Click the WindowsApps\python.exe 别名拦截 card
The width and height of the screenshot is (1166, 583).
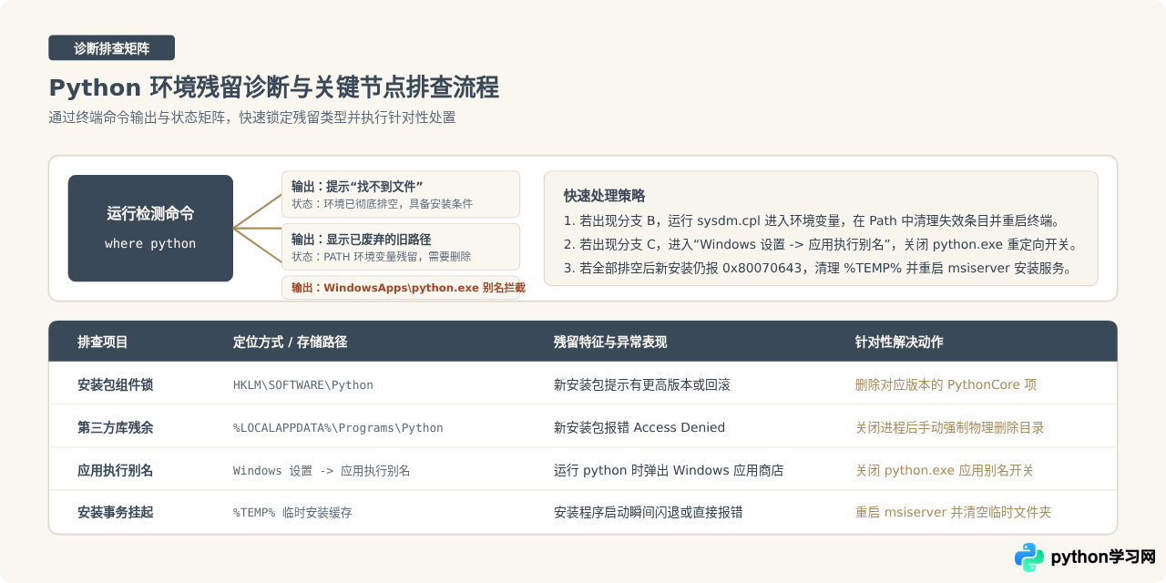click(400, 287)
